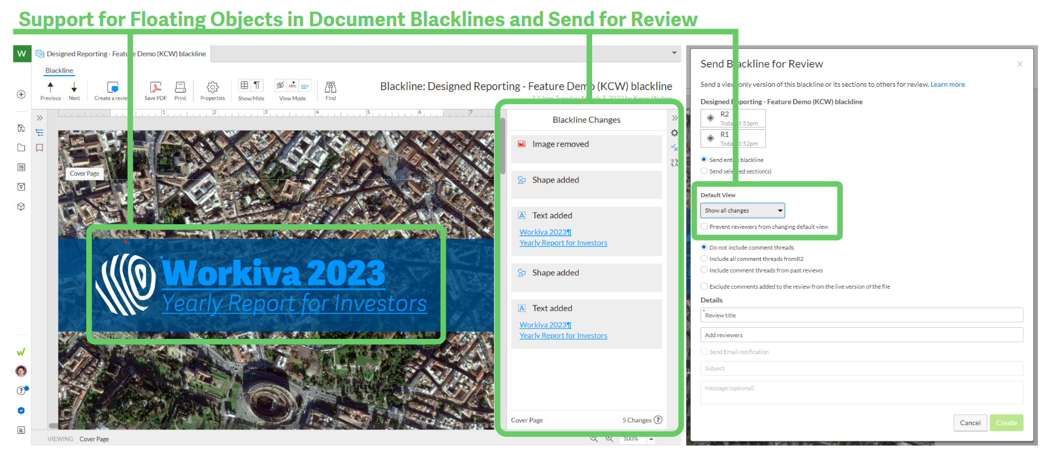Open the lightbulb tasks icon in left rail
Image resolution: width=1045 pixels, height=456 pixels.
pyautogui.click(x=21, y=187)
